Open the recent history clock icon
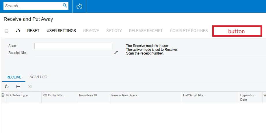This screenshot has width=266, height=133. point(79,6)
